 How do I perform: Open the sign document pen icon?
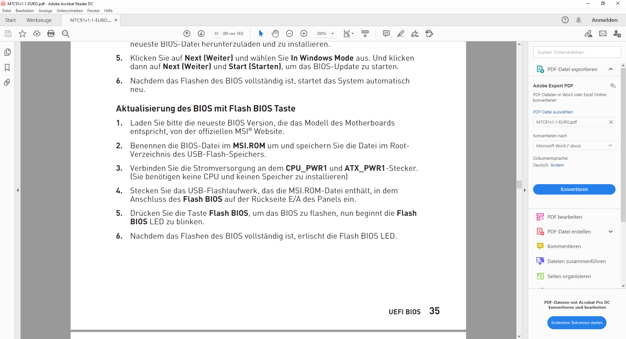coord(415,34)
